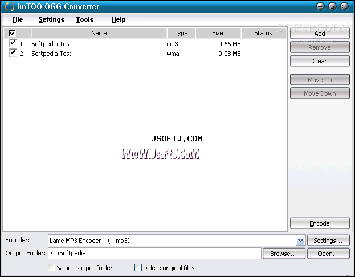Uncheck the checkbox for file row 2

13,53
